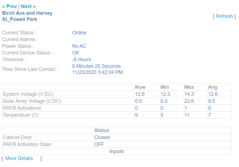Click the Solar Array Voltage max value 22.6
239x167 pixels.
[x=189, y=101]
